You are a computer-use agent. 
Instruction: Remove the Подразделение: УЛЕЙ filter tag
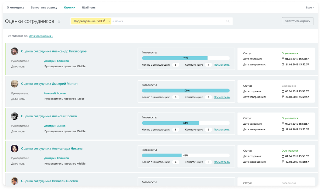(x=109, y=21)
